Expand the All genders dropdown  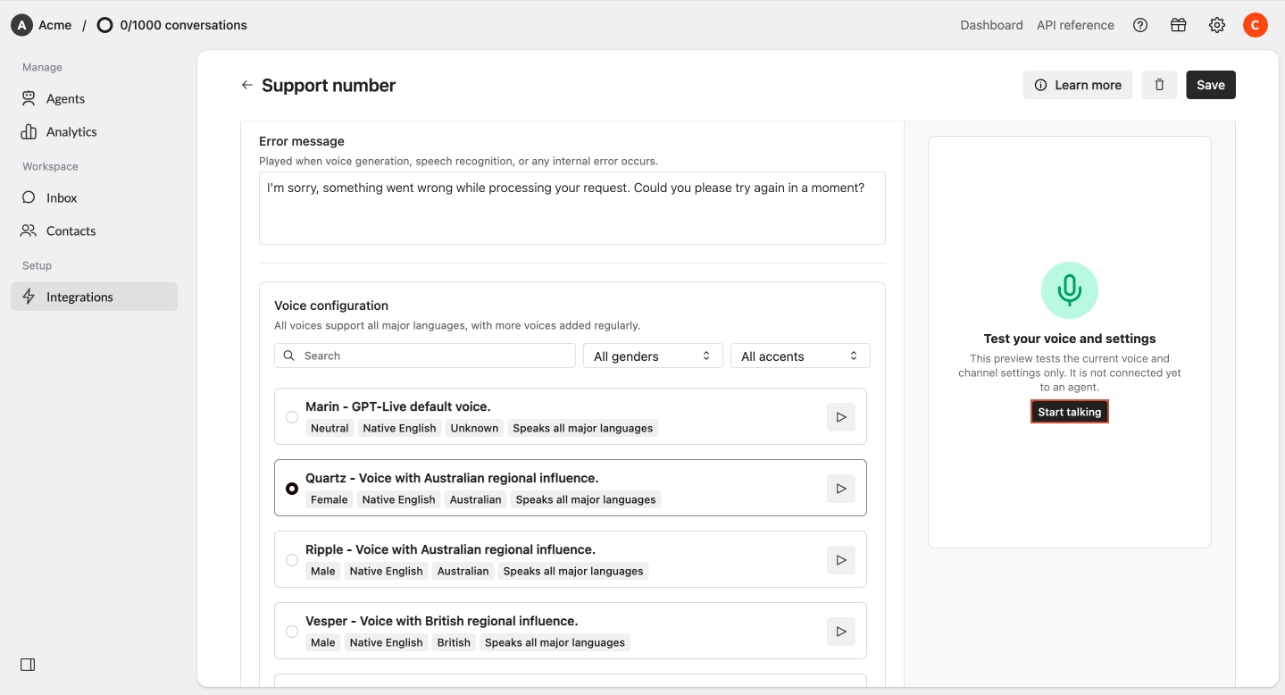[653, 356]
